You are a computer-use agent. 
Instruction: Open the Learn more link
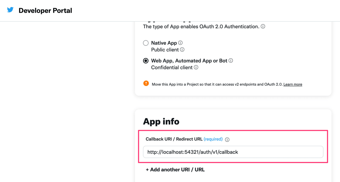point(293,84)
